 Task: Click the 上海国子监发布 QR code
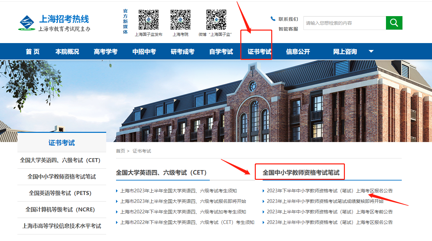coord(148,20)
